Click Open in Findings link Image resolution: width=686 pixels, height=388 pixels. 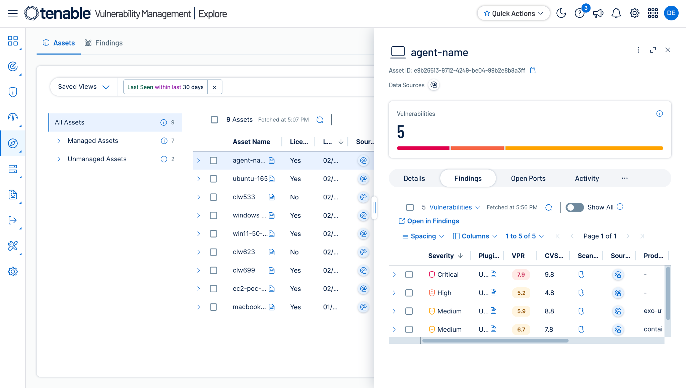pos(429,221)
